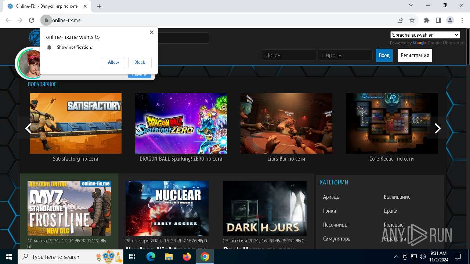The width and height of the screenshot is (470, 264).
Task: Open the DayZ Frostline post image
Action: coord(69,208)
